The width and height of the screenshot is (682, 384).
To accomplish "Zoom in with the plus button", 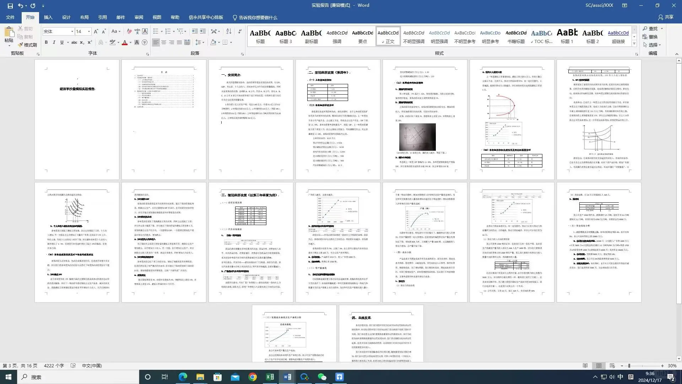I will coord(662,366).
